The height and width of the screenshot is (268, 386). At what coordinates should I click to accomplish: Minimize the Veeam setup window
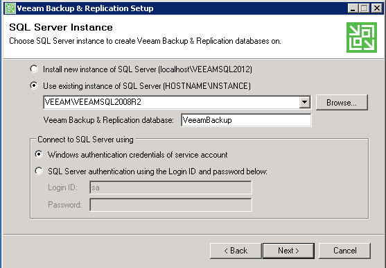tap(353, 8)
